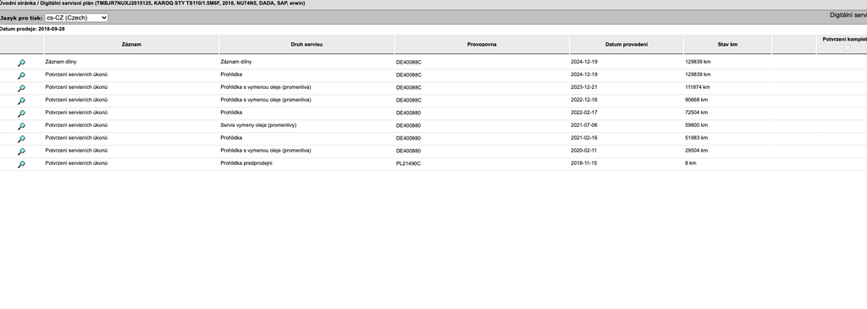
Task: Click mileage 111874 km
Action: click(x=698, y=87)
